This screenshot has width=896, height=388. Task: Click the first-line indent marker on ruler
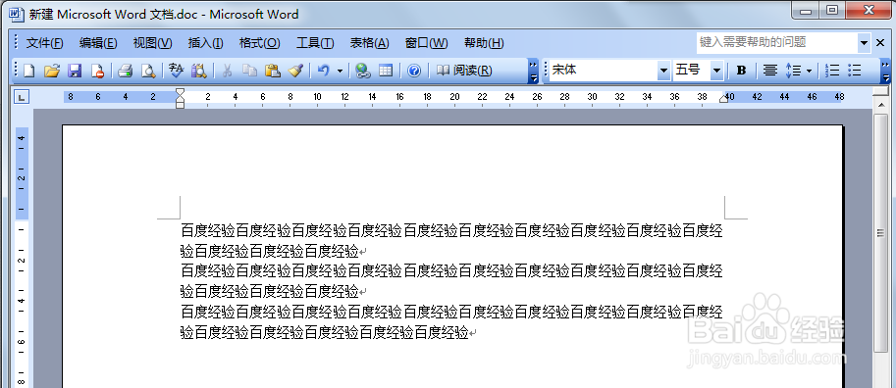point(180,92)
